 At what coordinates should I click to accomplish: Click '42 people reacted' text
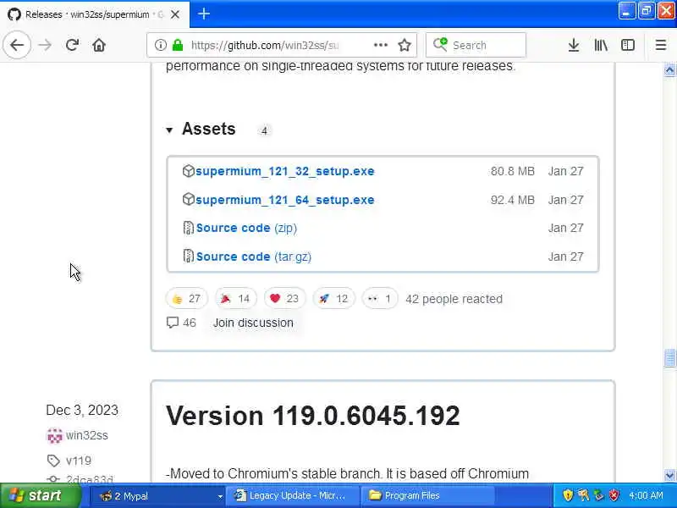pyautogui.click(x=454, y=299)
